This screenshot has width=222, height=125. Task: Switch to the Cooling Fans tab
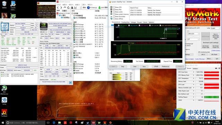(x=126, y=22)
